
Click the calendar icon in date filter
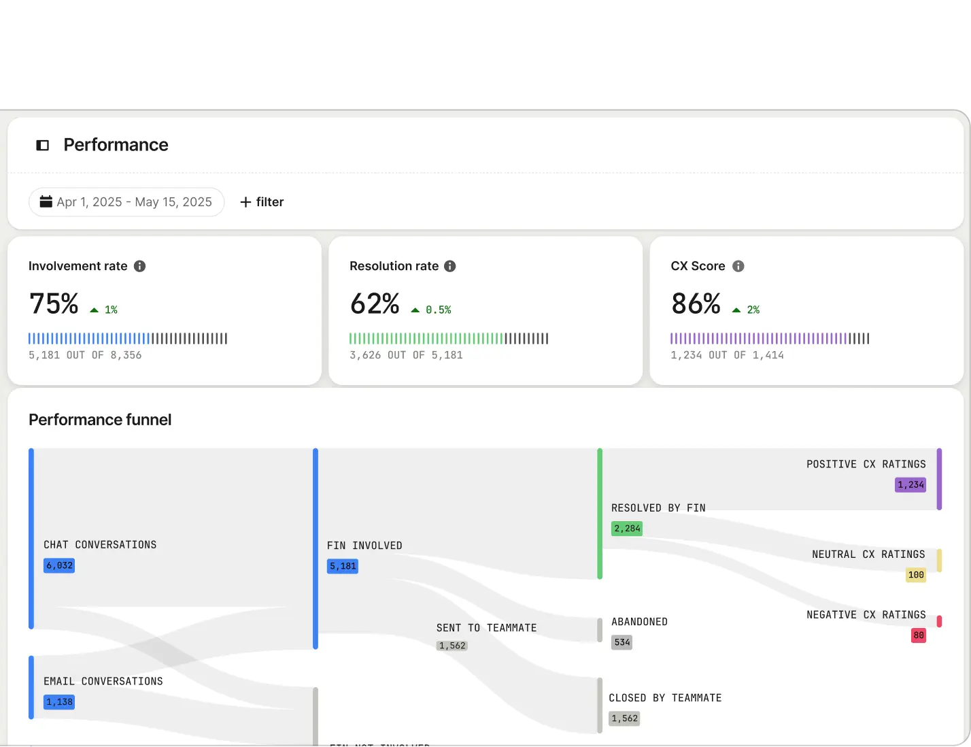(46, 201)
